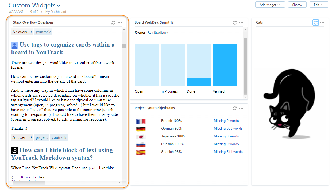Click the French flag icon

(141, 121)
